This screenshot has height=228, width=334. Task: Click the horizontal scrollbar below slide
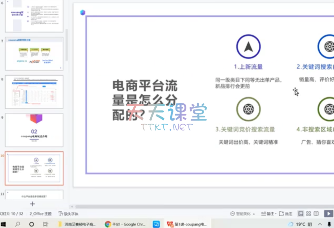point(196,206)
